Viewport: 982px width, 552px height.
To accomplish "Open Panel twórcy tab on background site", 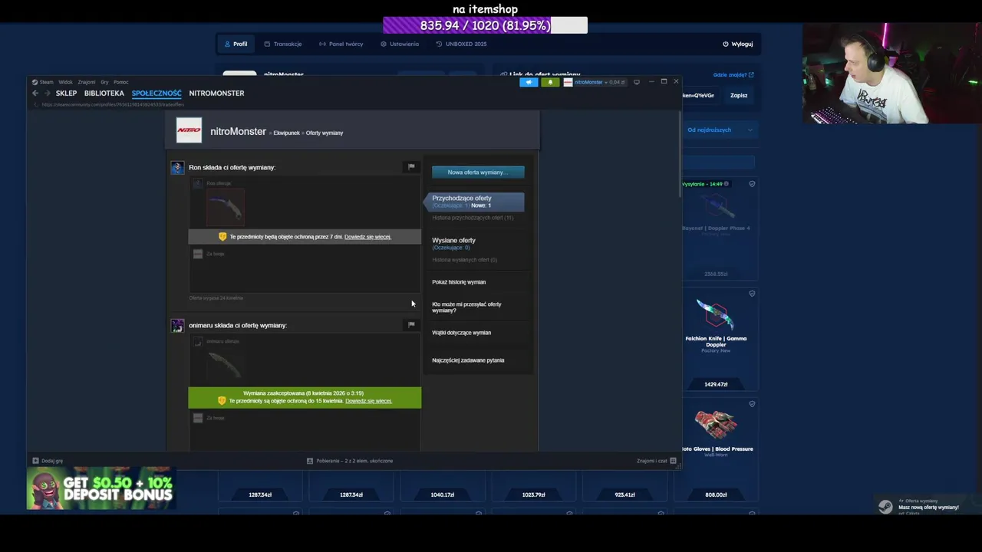I will [x=341, y=44].
